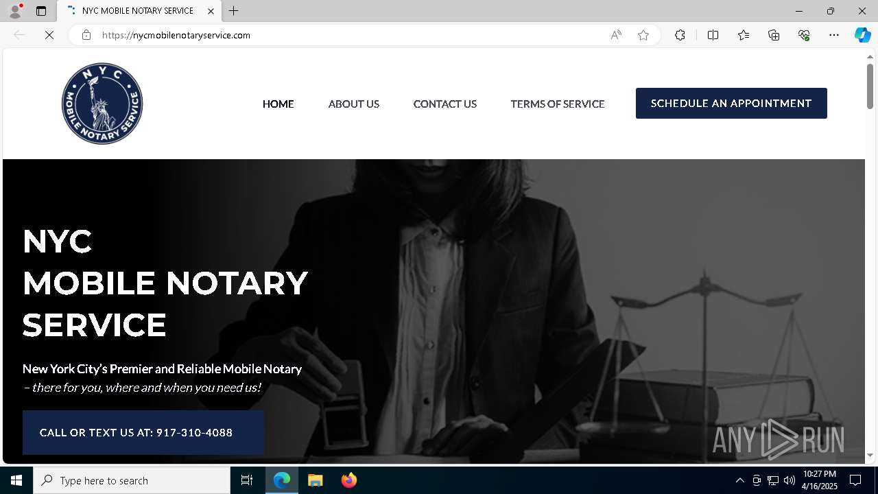Open TERMS OF SERVICE nav link
Screen dimensions: 878x494
coord(558,104)
